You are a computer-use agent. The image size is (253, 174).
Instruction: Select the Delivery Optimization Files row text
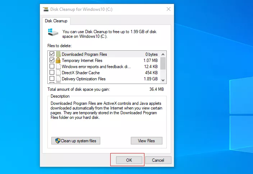pos(84,79)
